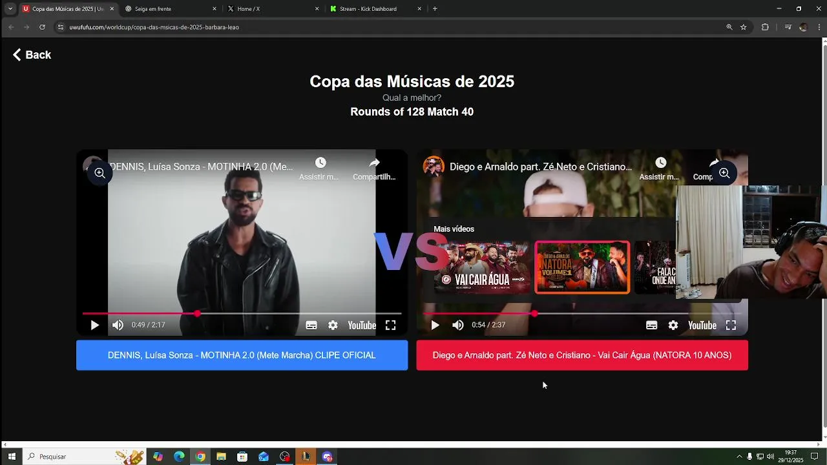The width and height of the screenshot is (827, 465).
Task: Toggle subtitles on the MOTINHA 2.0 video
Action: point(311,325)
